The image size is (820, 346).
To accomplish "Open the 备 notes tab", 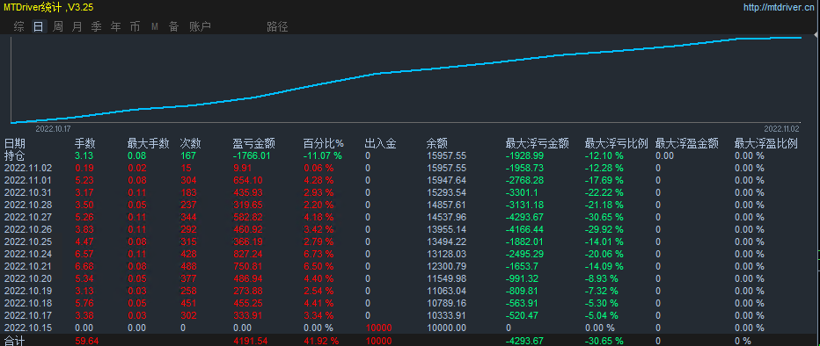I will (x=173, y=26).
